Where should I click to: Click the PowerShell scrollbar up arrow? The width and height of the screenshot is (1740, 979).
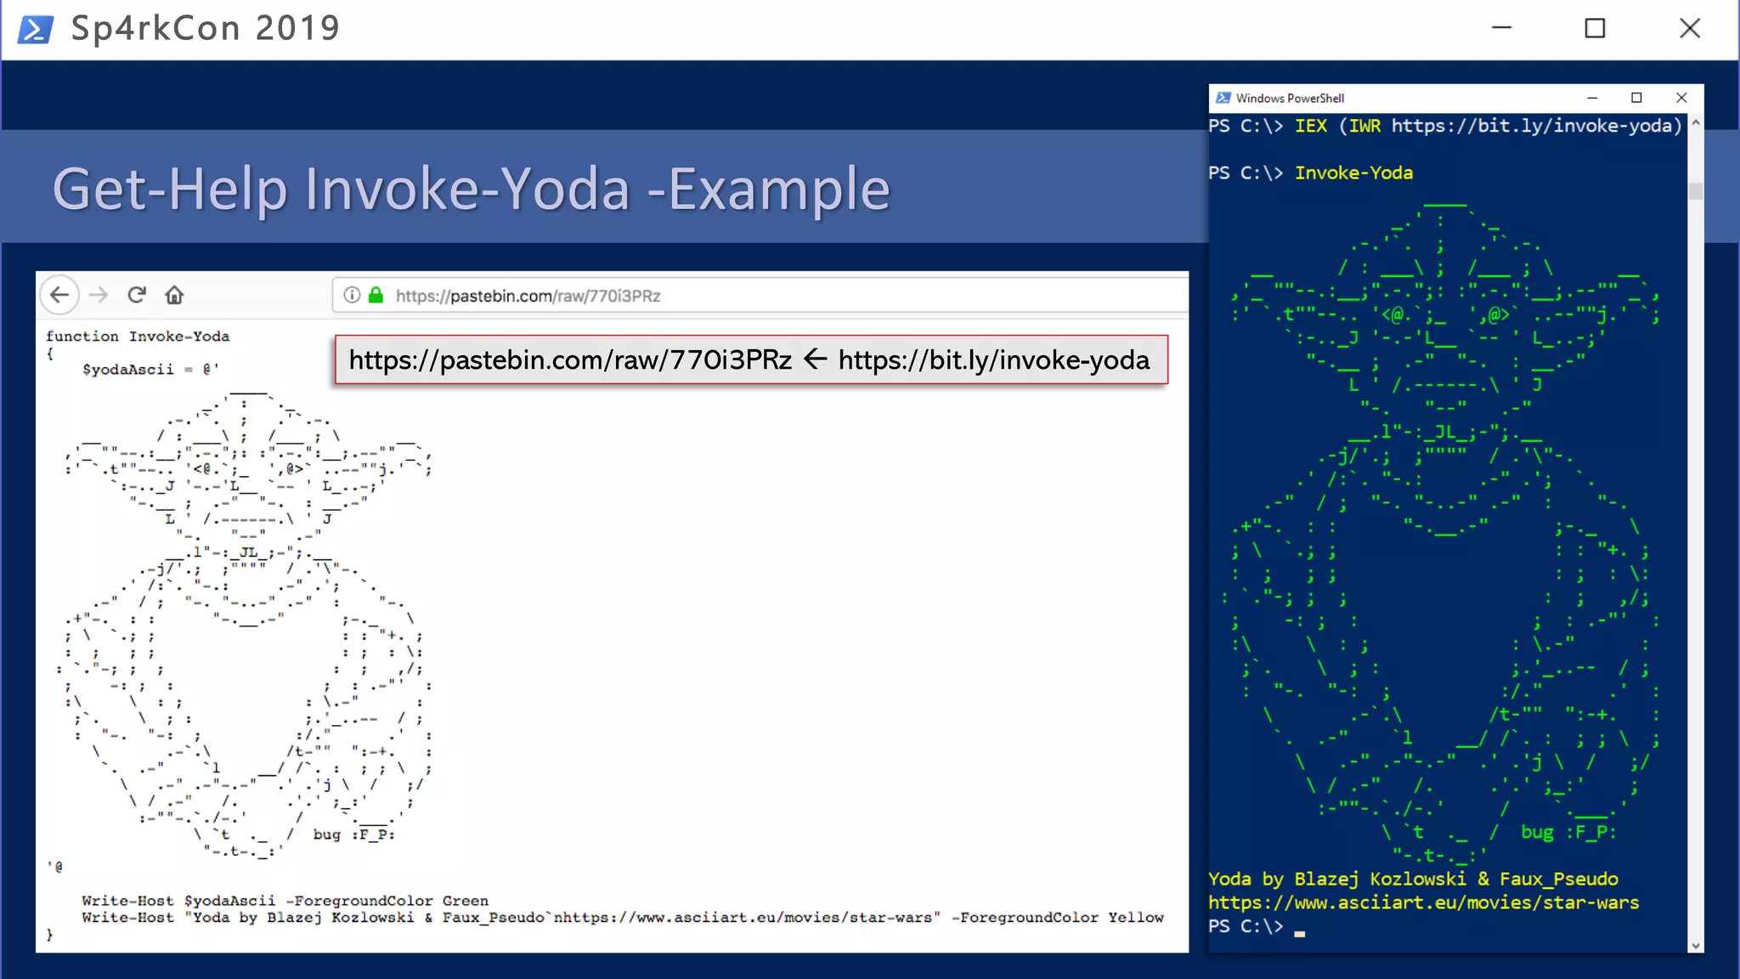pos(1696,124)
